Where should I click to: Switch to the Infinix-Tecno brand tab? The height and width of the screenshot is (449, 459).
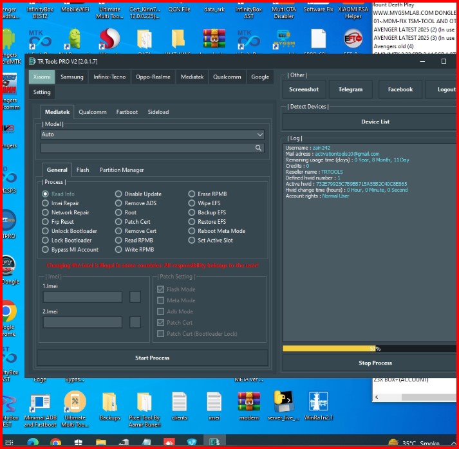tap(109, 77)
